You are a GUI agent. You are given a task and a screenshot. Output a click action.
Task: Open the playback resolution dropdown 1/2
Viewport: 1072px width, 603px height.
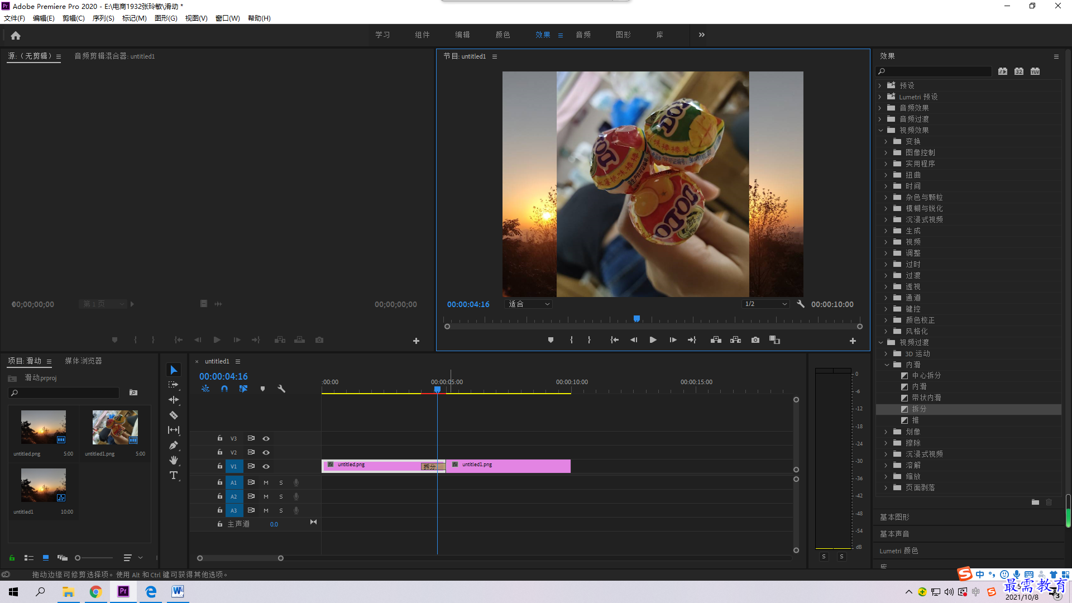click(765, 304)
